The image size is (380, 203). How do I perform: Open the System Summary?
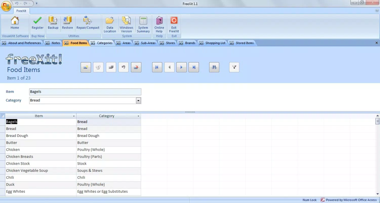pyautogui.click(x=143, y=24)
